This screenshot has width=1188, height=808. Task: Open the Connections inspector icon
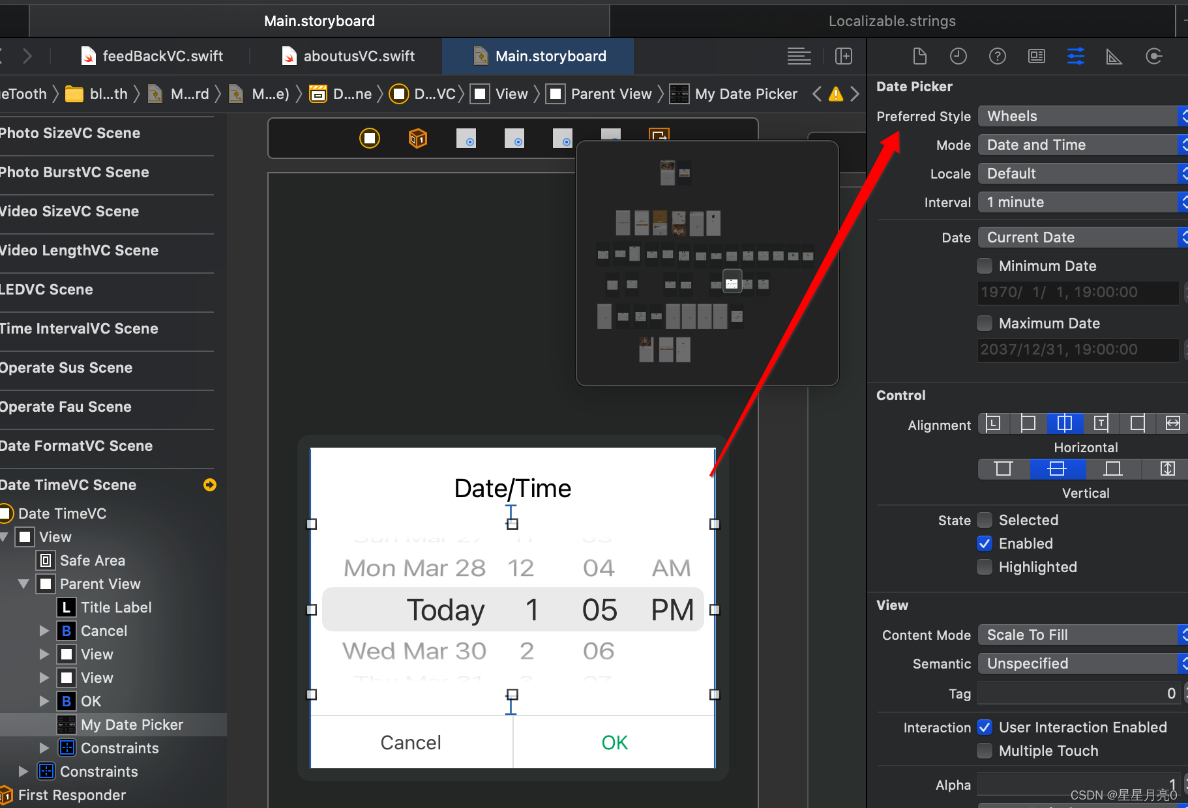(x=1153, y=57)
